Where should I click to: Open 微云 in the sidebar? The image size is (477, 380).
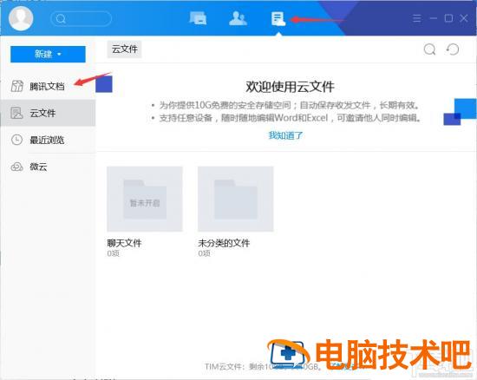[x=48, y=167]
